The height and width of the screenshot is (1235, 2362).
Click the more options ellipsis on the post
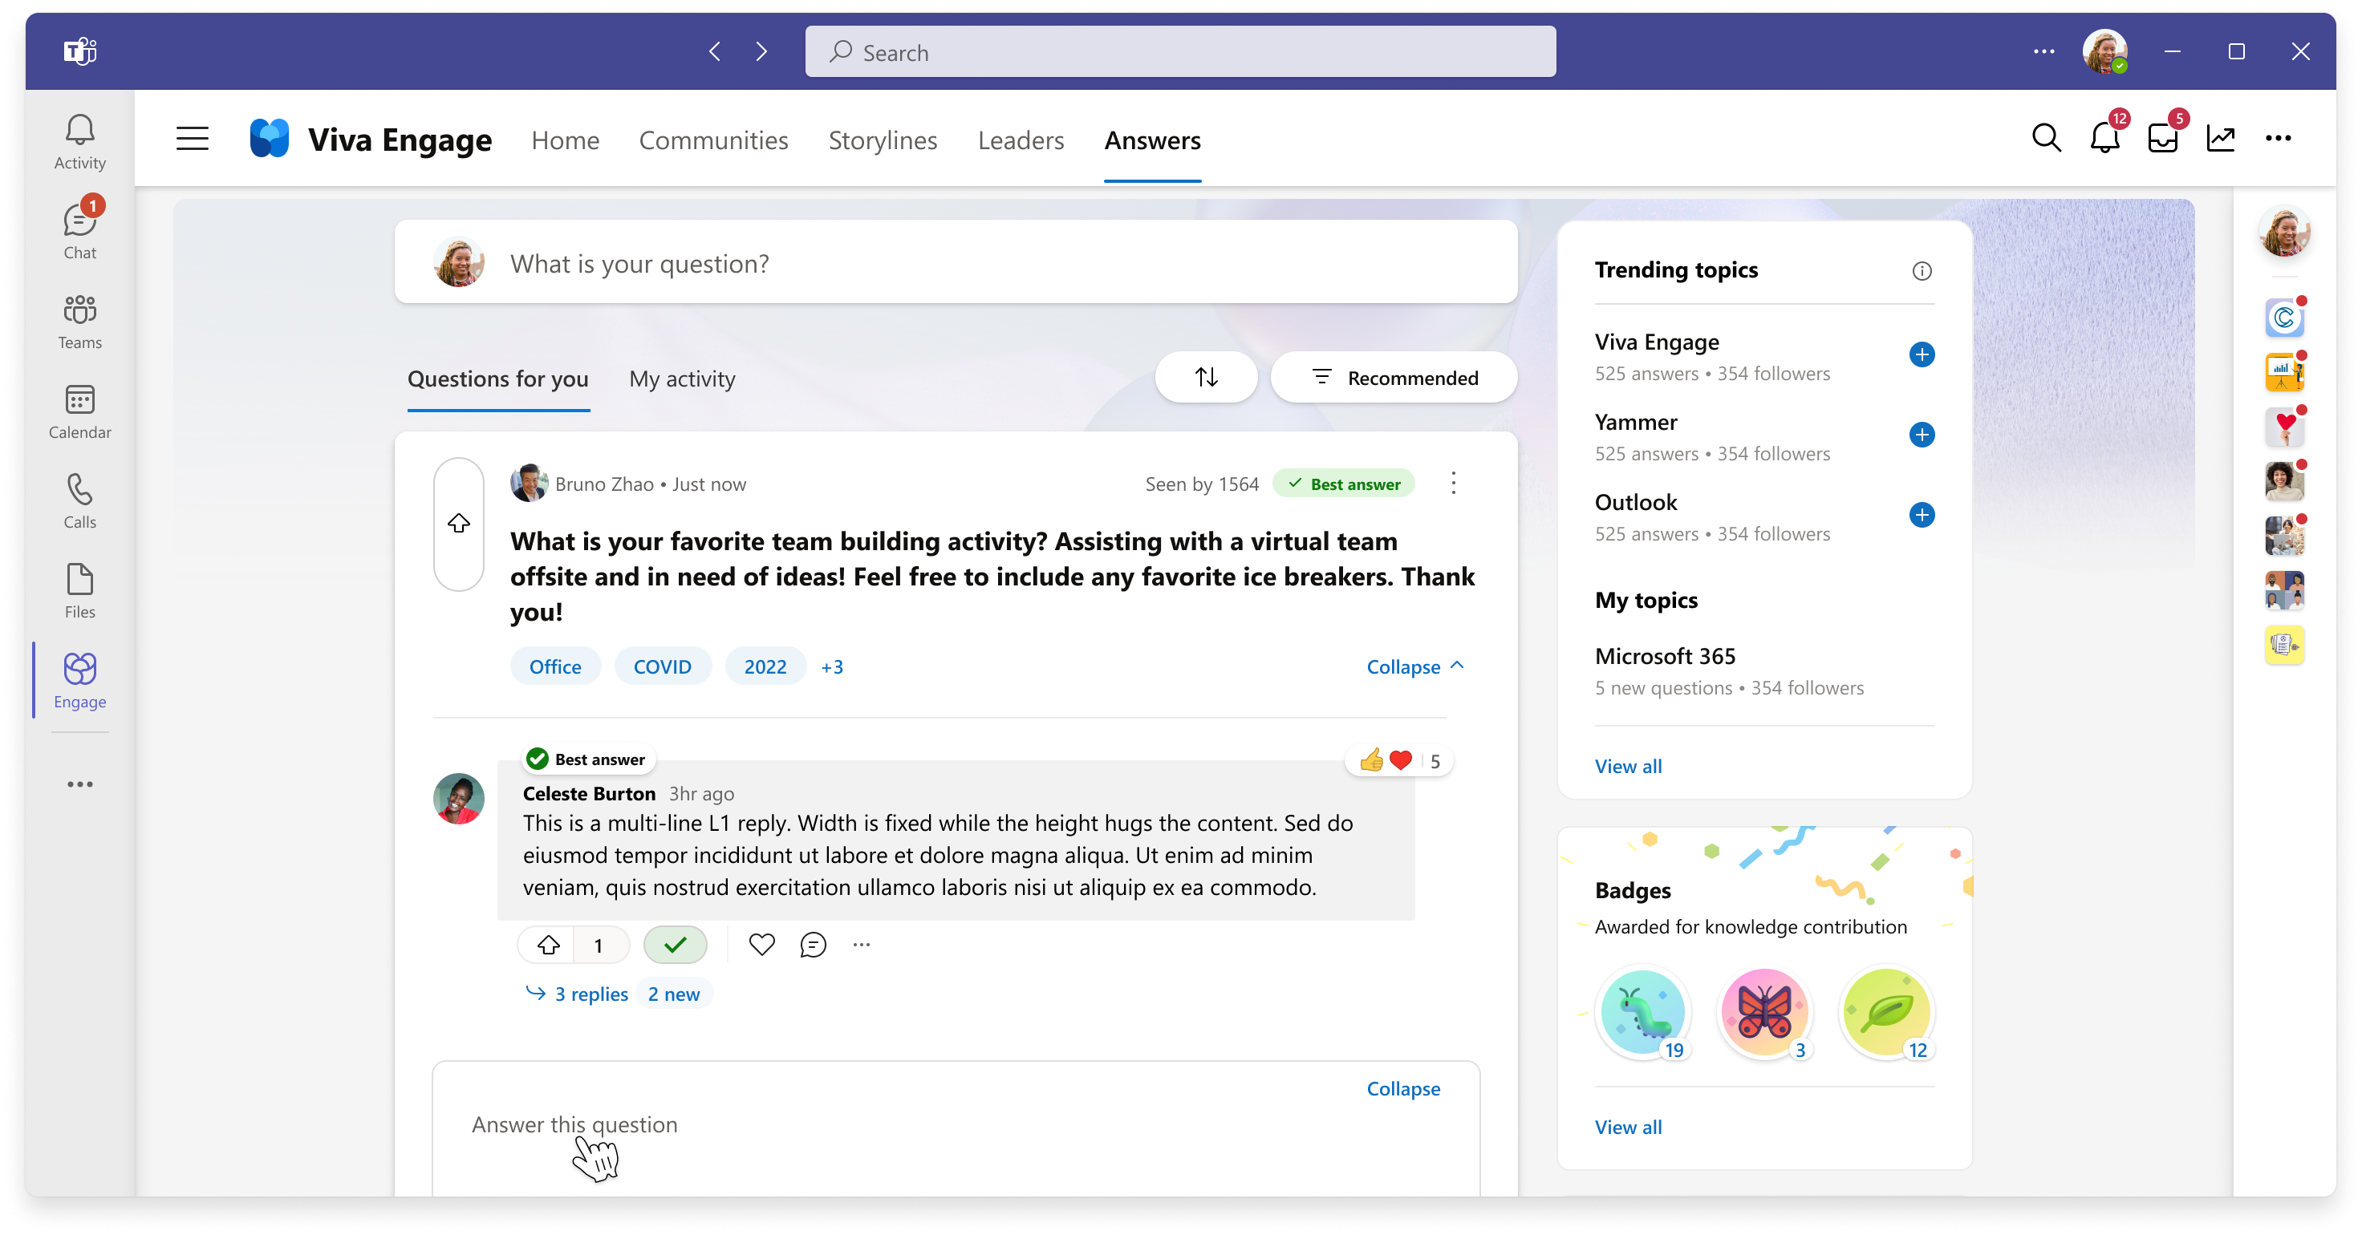[1450, 483]
